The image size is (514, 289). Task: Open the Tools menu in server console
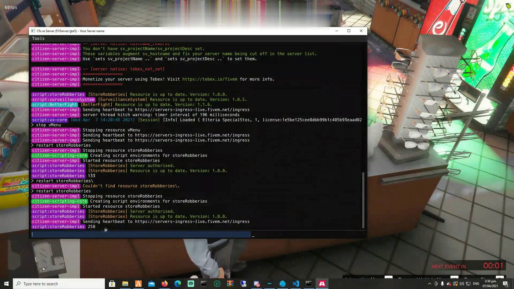(38, 39)
